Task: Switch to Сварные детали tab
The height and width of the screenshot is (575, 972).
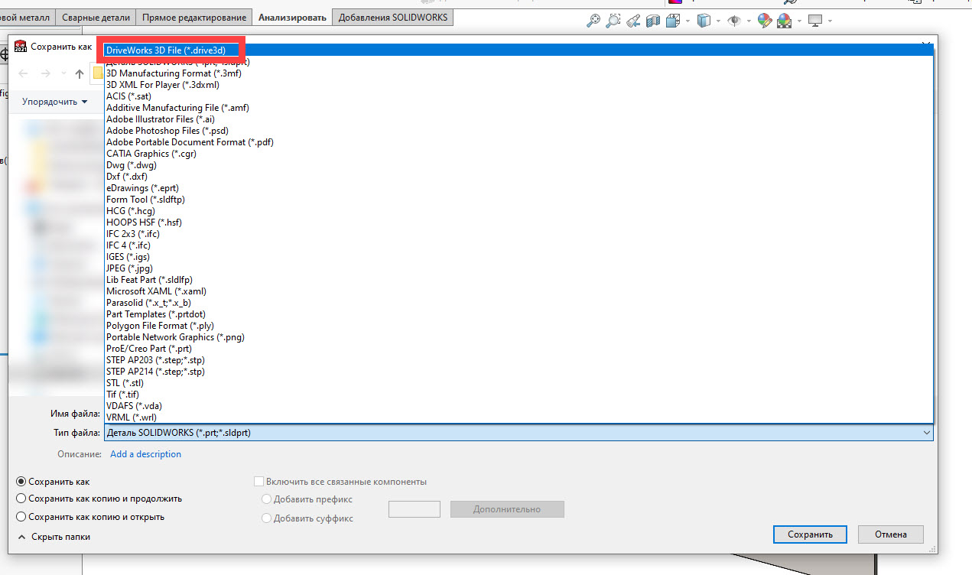Action: [x=96, y=17]
